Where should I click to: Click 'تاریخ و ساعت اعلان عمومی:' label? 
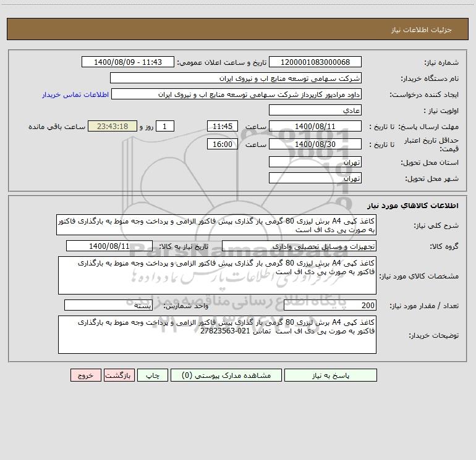[x=222, y=62]
